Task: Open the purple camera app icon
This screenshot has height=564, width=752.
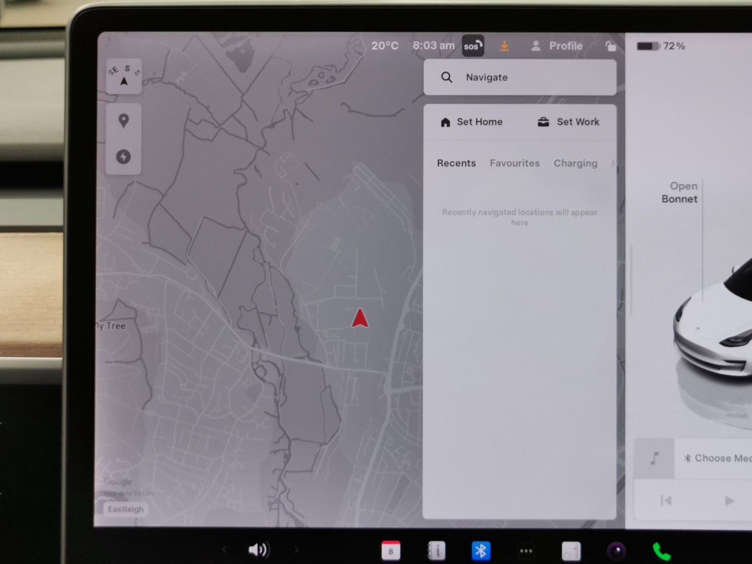Action: point(616,551)
